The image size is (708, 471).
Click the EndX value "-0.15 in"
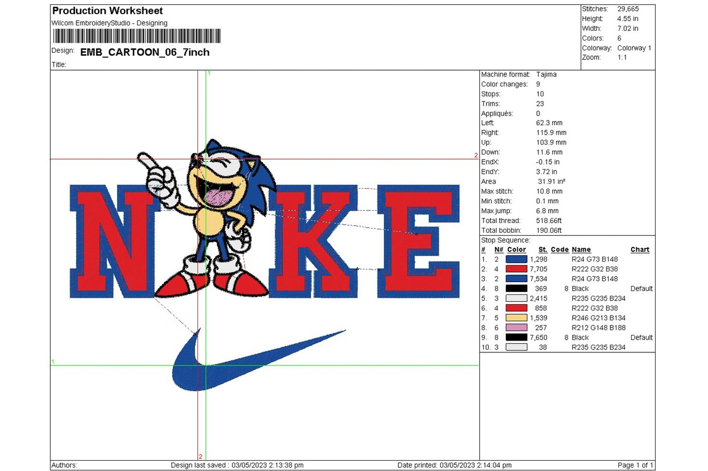click(x=547, y=162)
